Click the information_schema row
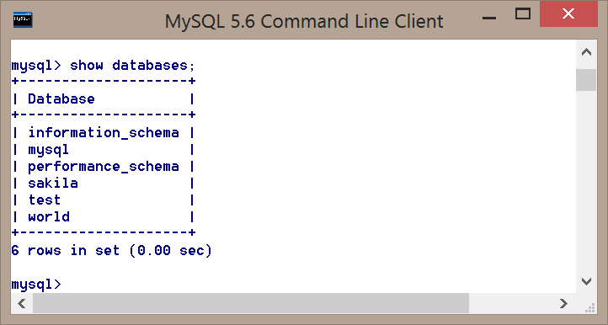Screen dimensions: 608x325 (103, 133)
